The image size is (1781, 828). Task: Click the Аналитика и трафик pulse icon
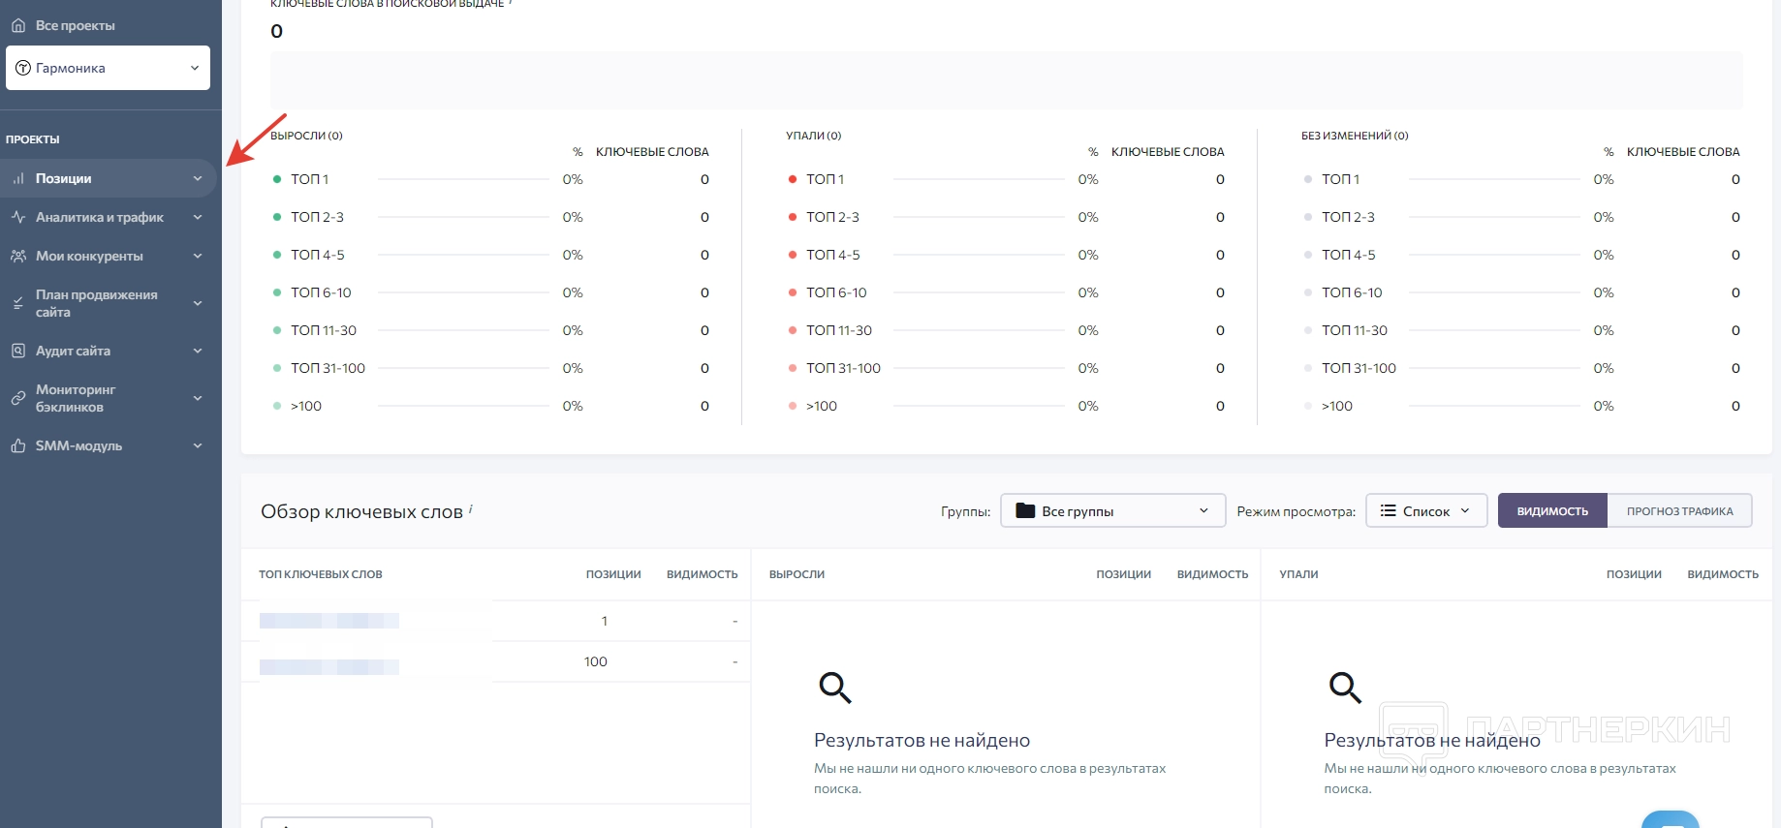tap(18, 217)
